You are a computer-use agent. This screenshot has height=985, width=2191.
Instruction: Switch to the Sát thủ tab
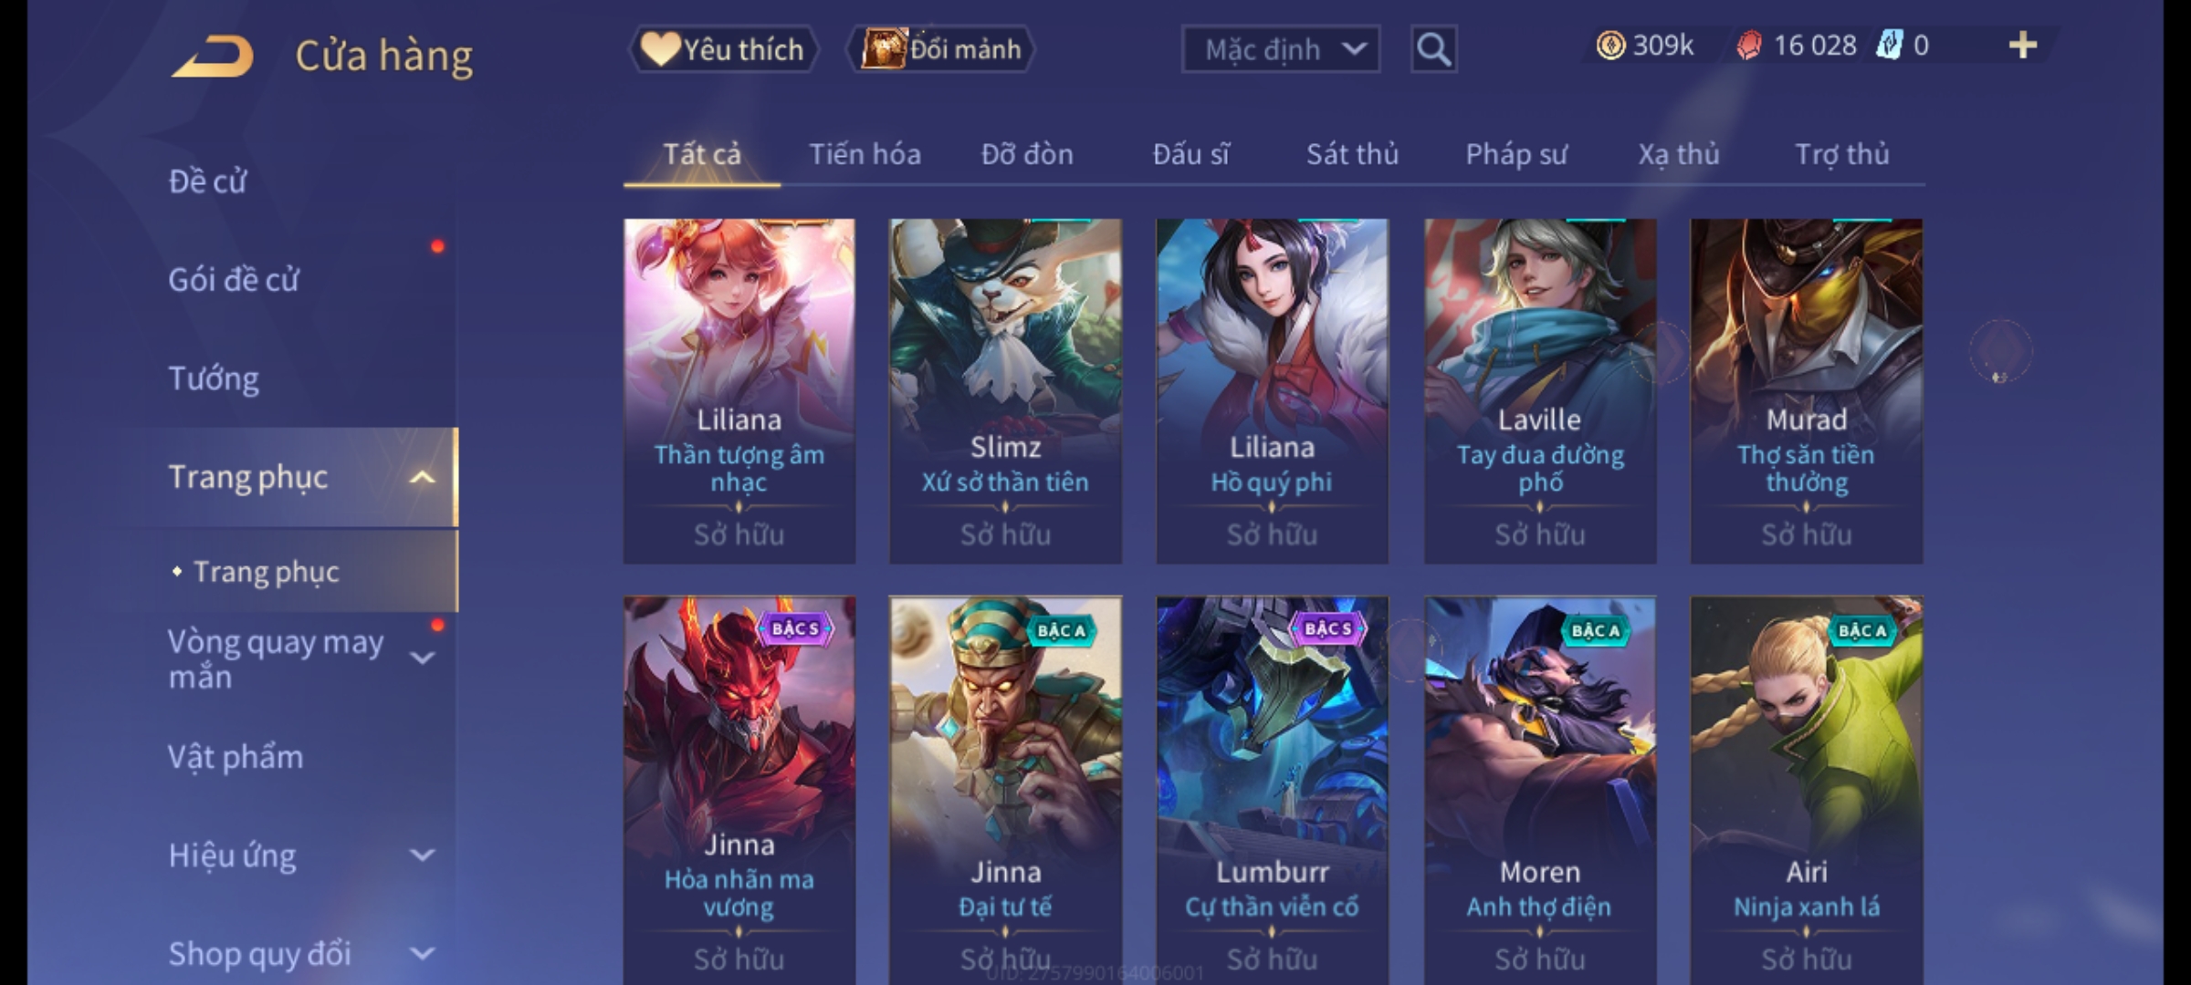tap(1352, 154)
